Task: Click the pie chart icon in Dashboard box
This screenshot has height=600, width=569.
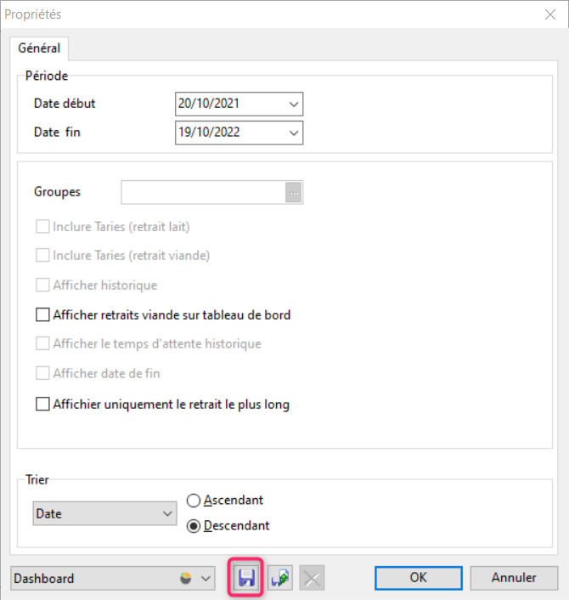Action: (x=187, y=578)
